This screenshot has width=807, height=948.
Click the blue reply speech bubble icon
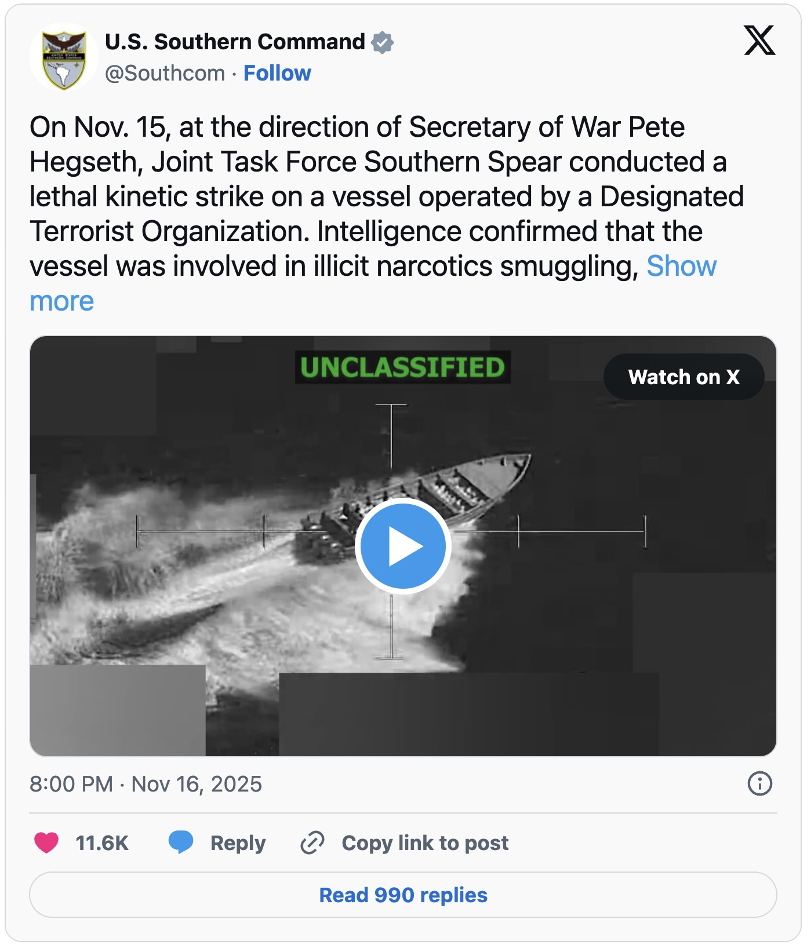pyautogui.click(x=181, y=842)
